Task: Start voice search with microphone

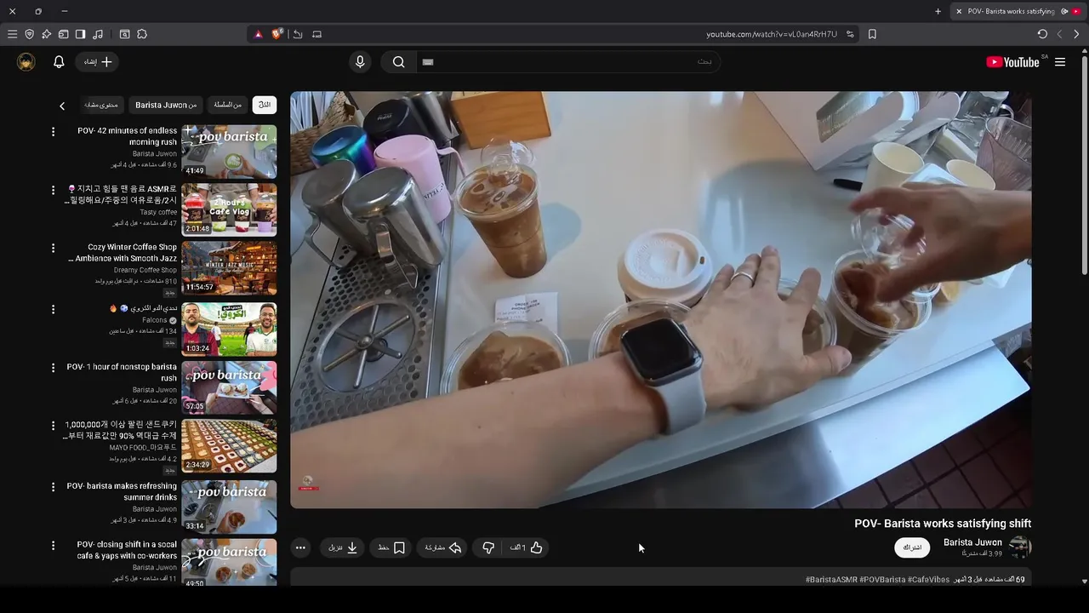Action: pyautogui.click(x=360, y=61)
